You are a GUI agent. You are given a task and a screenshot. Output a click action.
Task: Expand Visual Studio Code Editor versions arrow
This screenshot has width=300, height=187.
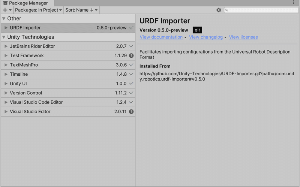6,102
